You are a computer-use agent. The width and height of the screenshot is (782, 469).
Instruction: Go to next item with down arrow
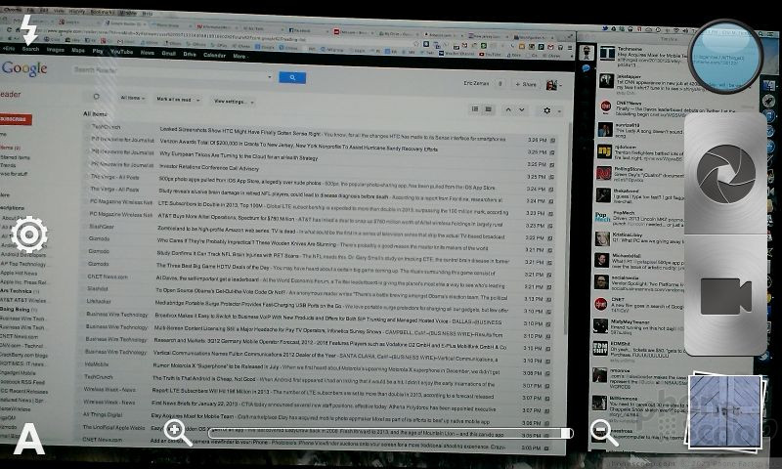point(522,109)
